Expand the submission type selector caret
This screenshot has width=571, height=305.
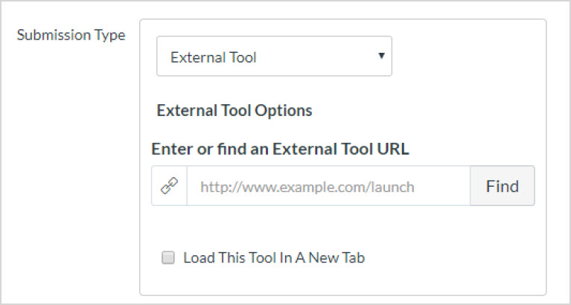(x=381, y=56)
